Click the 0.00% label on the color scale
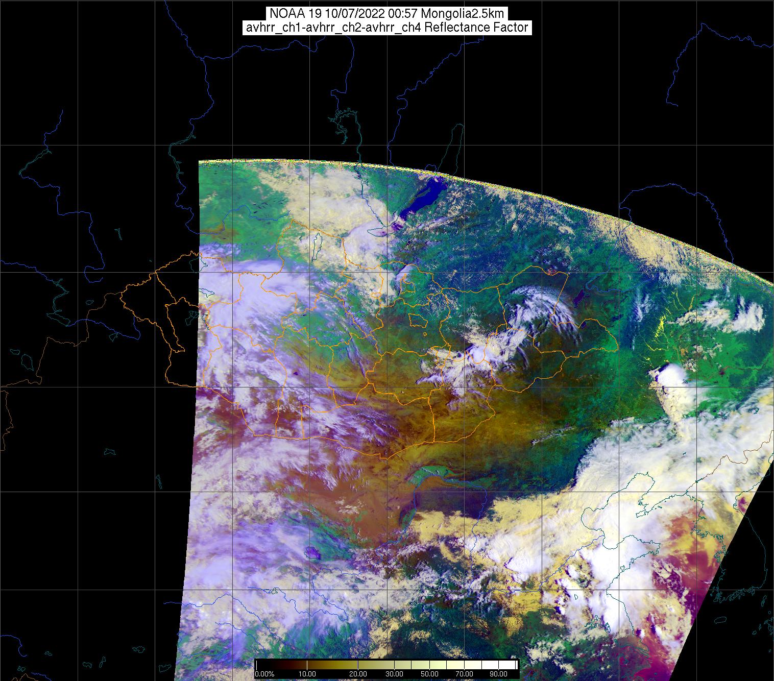The image size is (774, 681). (x=264, y=674)
